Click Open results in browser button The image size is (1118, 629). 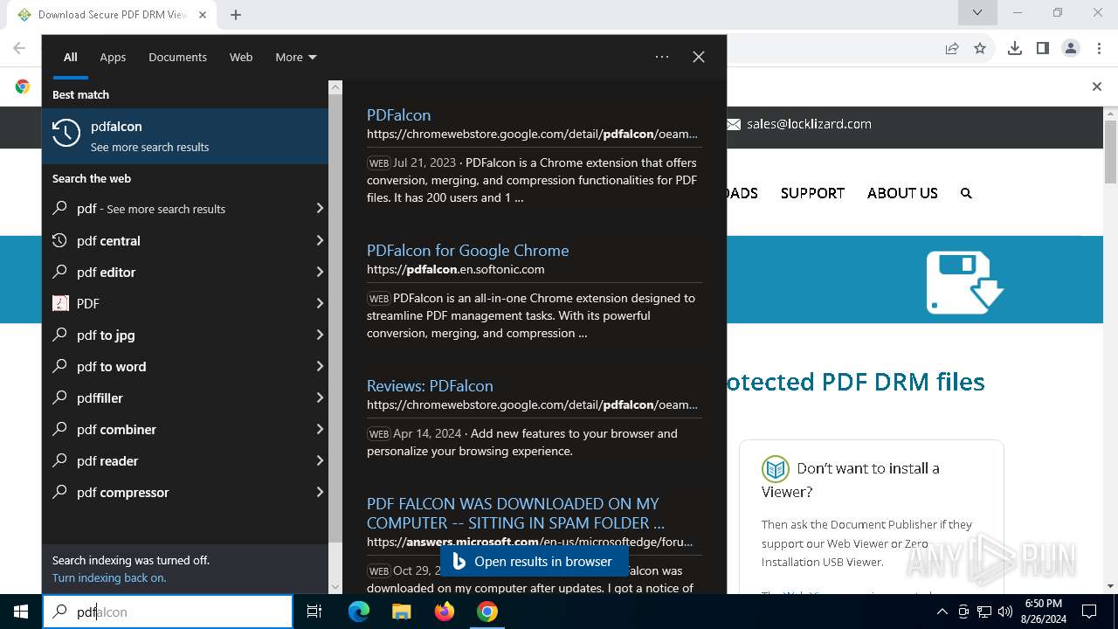point(534,562)
